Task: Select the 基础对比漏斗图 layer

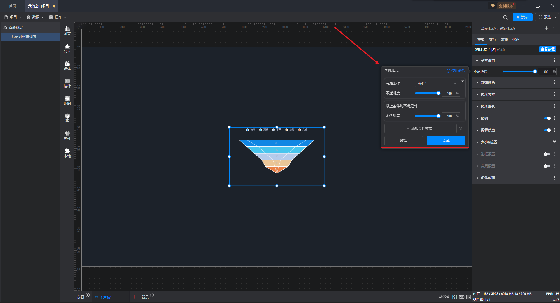Action: coord(24,37)
